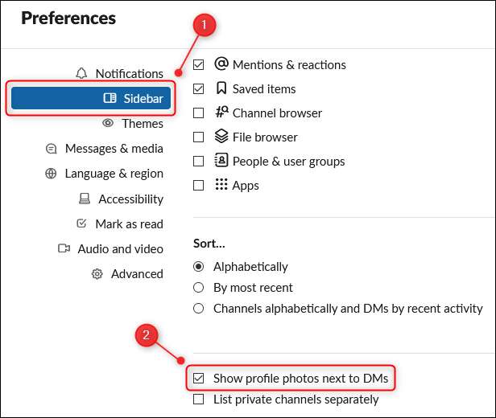This screenshot has width=496, height=418.
Task: Click the Notifications bell icon
Action: click(x=81, y=74)
